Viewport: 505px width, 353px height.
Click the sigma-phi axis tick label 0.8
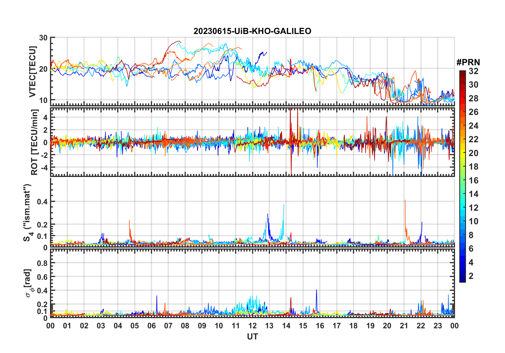[x=42, y=263]
